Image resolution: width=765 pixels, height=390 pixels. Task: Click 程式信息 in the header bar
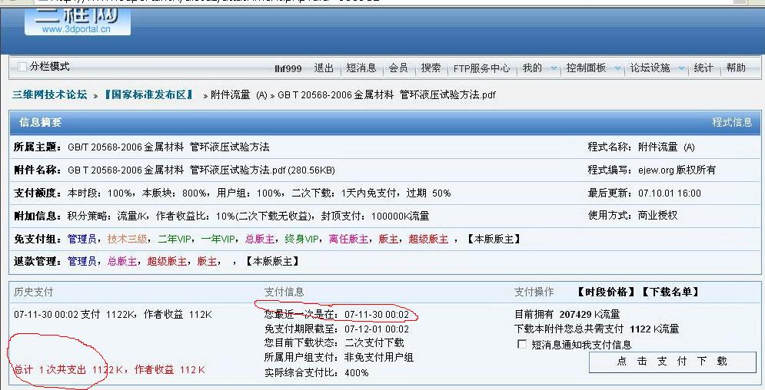pos(732,122)
